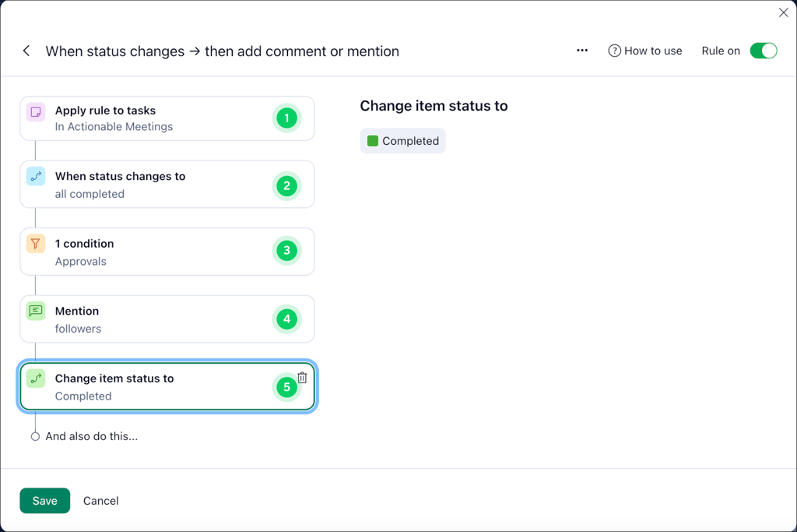Click the speech bubble Mention icon
This screenshot has height=532, width=797.
[35, 310]
